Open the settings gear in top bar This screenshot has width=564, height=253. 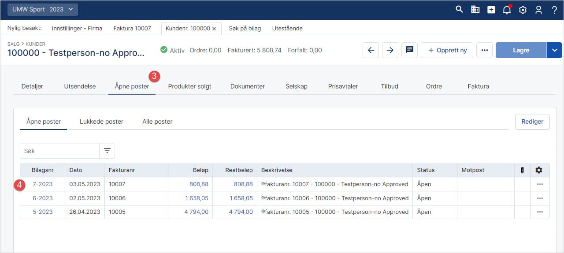click(x=523, y=10)
